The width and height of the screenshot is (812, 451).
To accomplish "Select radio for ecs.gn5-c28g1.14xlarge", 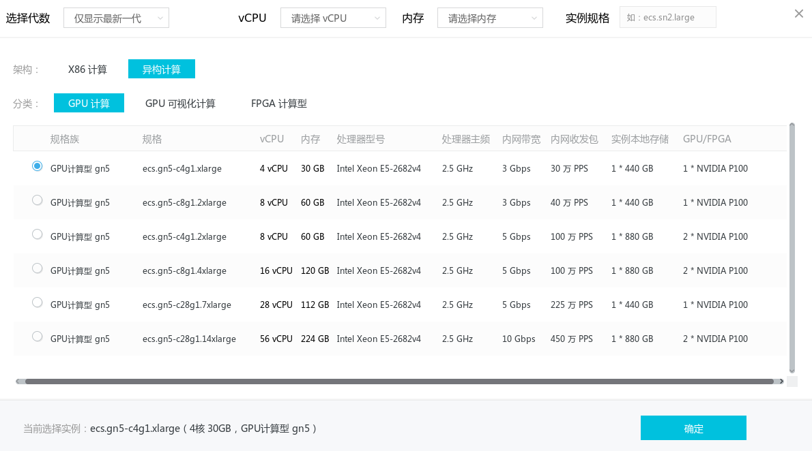I will pos(37,337).
